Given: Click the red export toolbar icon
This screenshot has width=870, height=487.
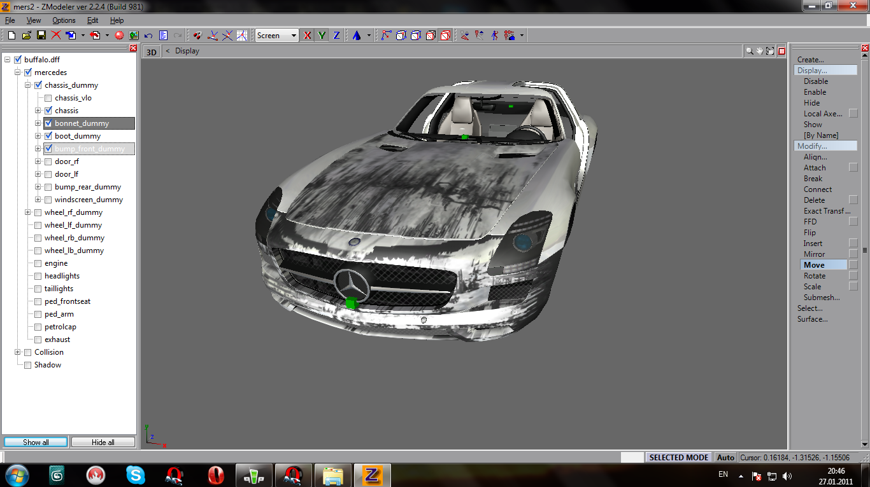Looking at the screenshot, I should pyautogui.click(x=95, y=36).
